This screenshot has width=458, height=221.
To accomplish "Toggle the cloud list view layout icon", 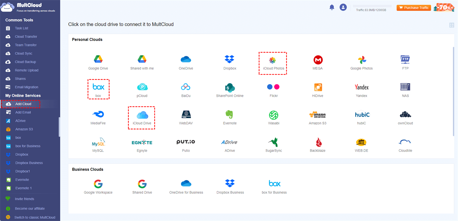I will click(452, 25).
